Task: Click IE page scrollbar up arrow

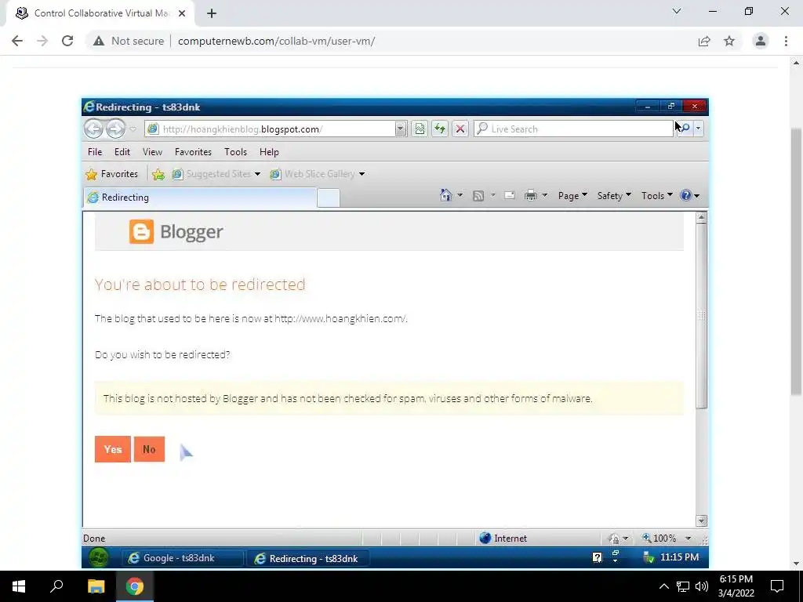Action: 701,218
